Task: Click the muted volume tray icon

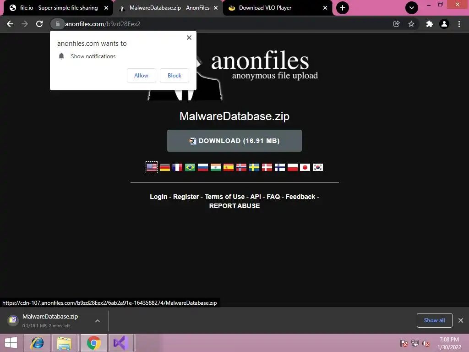Action: pyautogui.click(x=426, y=343)
